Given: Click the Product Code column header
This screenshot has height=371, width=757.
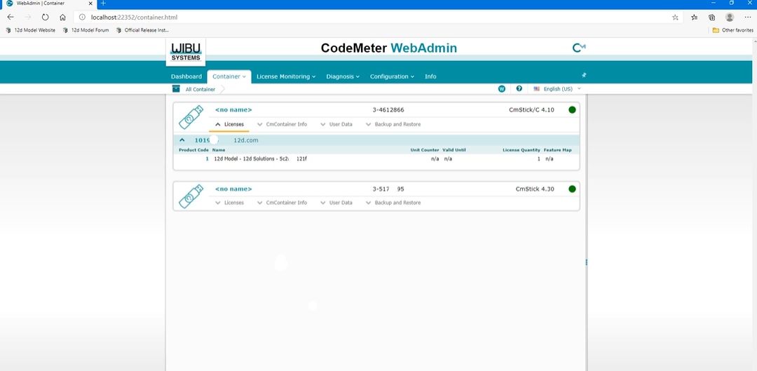Looking at the screenshot, I should pyautogui.click(x=193, y=150).
